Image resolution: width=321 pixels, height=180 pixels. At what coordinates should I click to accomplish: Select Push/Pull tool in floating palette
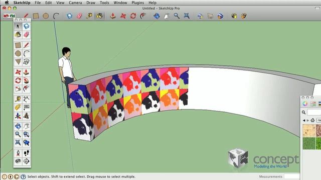(27, 72)
